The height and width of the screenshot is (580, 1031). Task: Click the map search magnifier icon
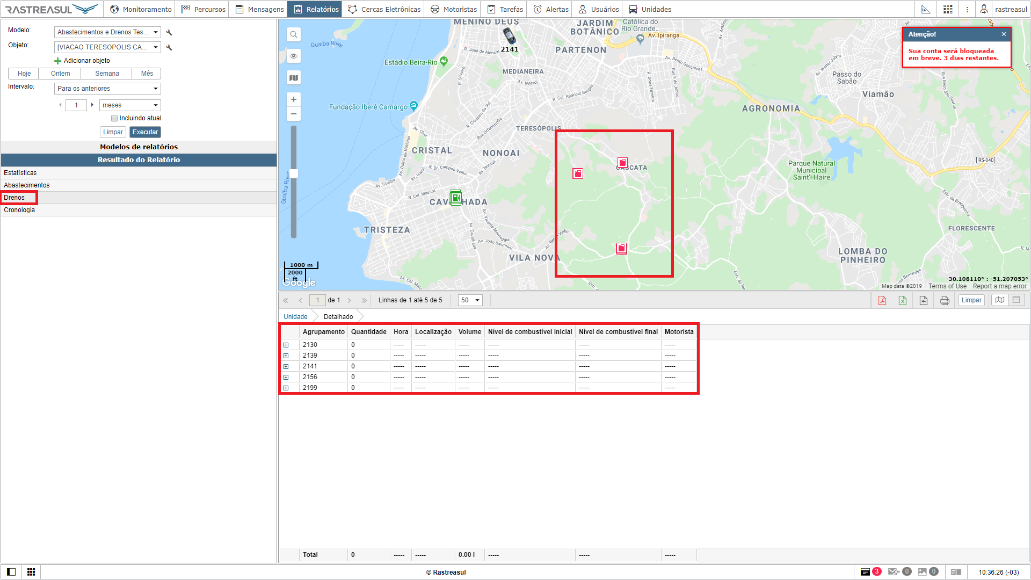click(294, 35)
